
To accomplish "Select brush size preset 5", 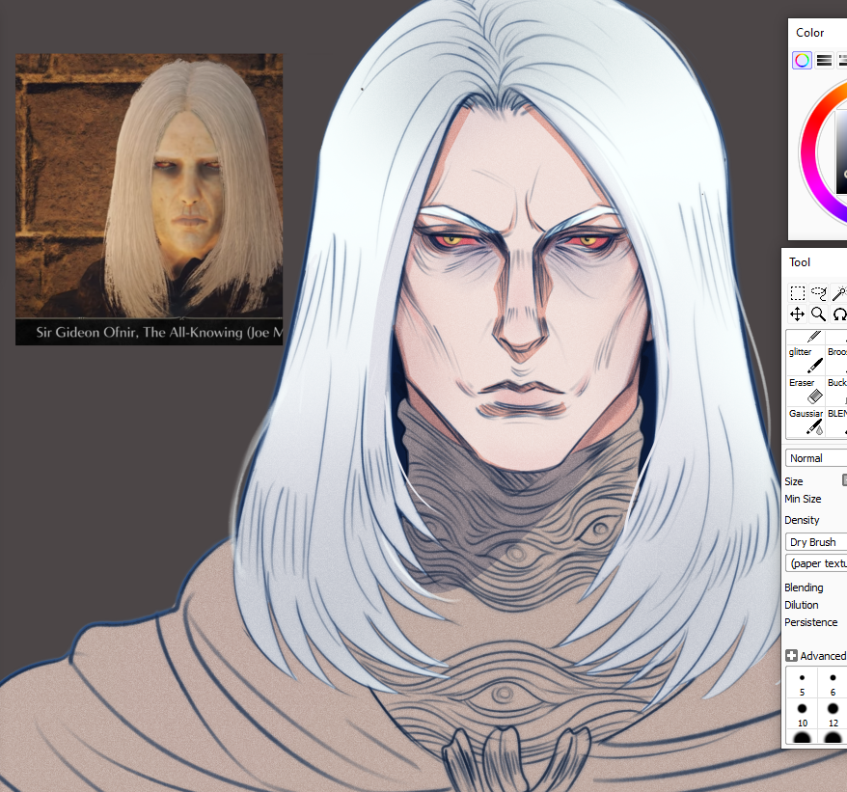I will pyautogui.click(x=803, y=683).
